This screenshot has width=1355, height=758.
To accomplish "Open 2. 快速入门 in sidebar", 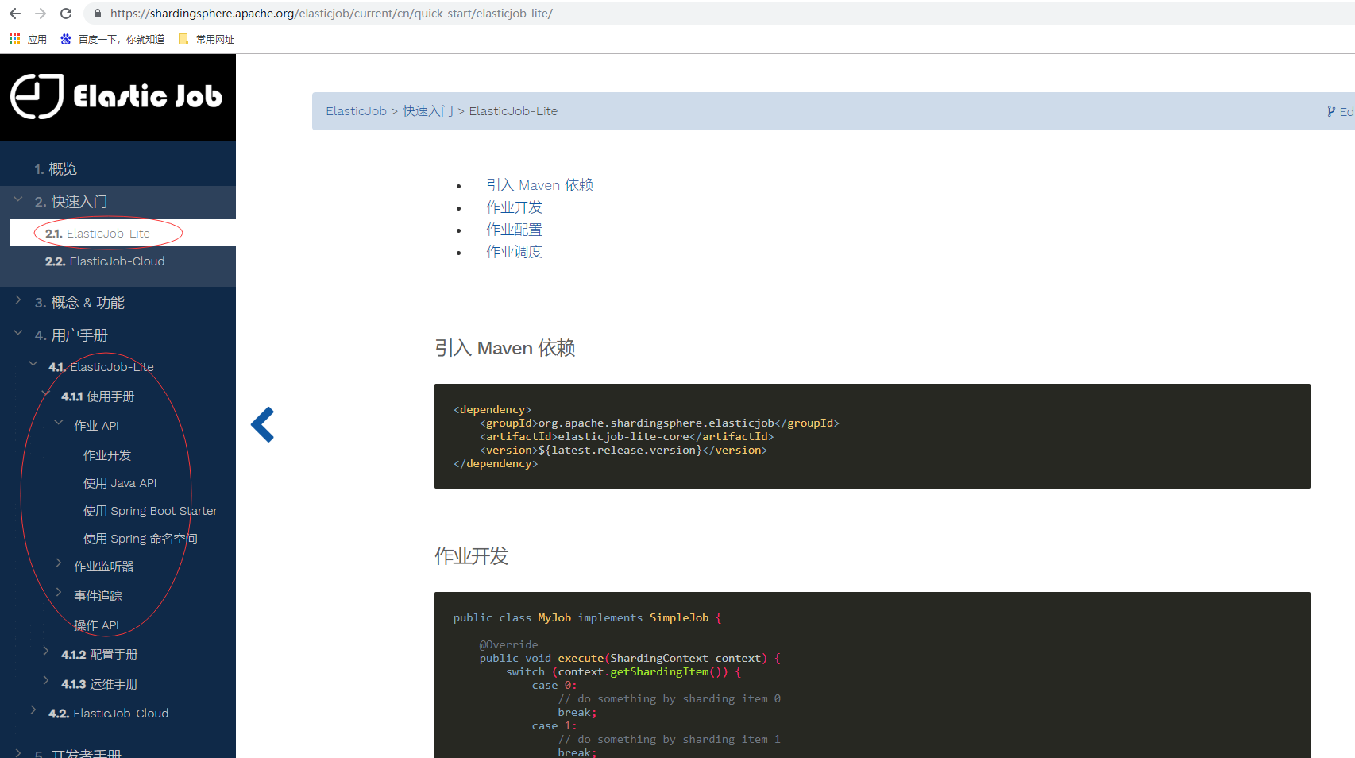I will (x=71, y=202).
